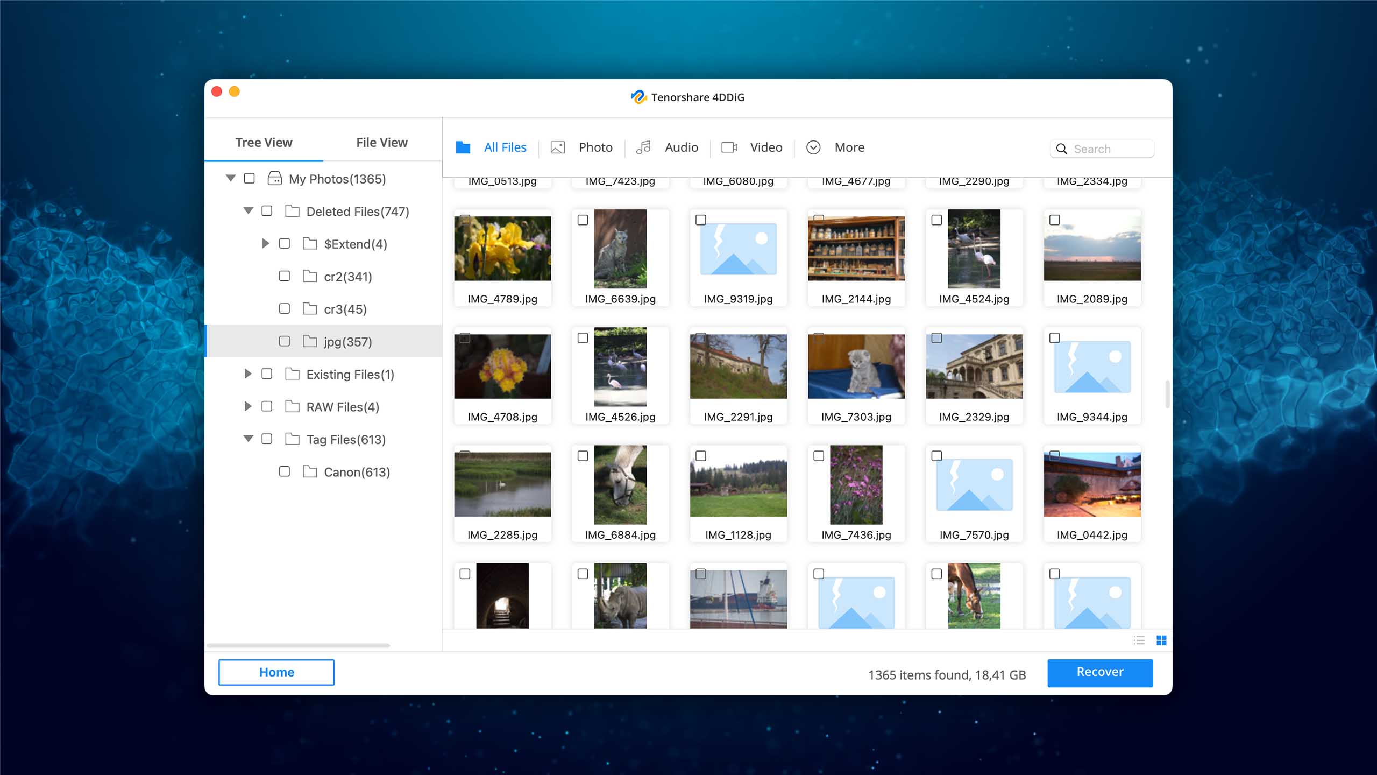This screenshot has height=775, width=1377.
Task: Click the cr3 folder icon
Action: 310,309
